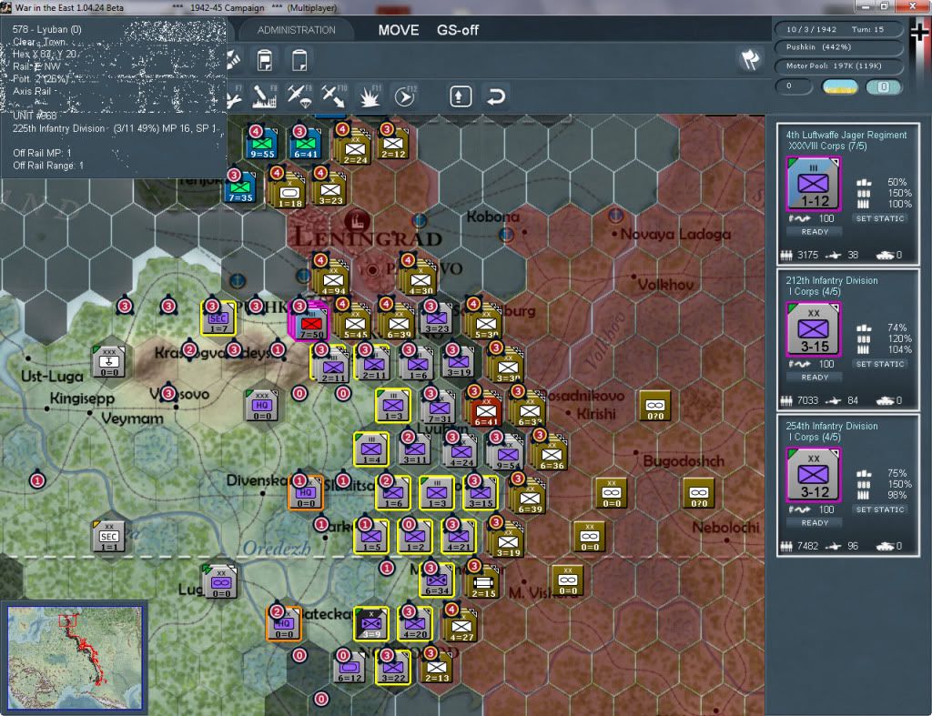Click the XXXVIII Corps (7/5) link
This screenshot has height=716, width=932.
827,146
